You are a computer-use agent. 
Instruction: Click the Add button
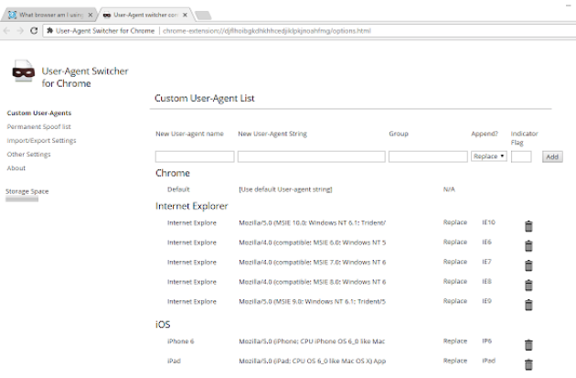click(x=552, y=157)
